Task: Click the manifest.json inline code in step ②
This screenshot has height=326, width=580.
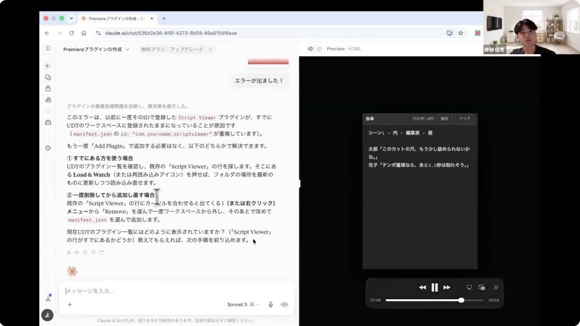Action: 87,220
